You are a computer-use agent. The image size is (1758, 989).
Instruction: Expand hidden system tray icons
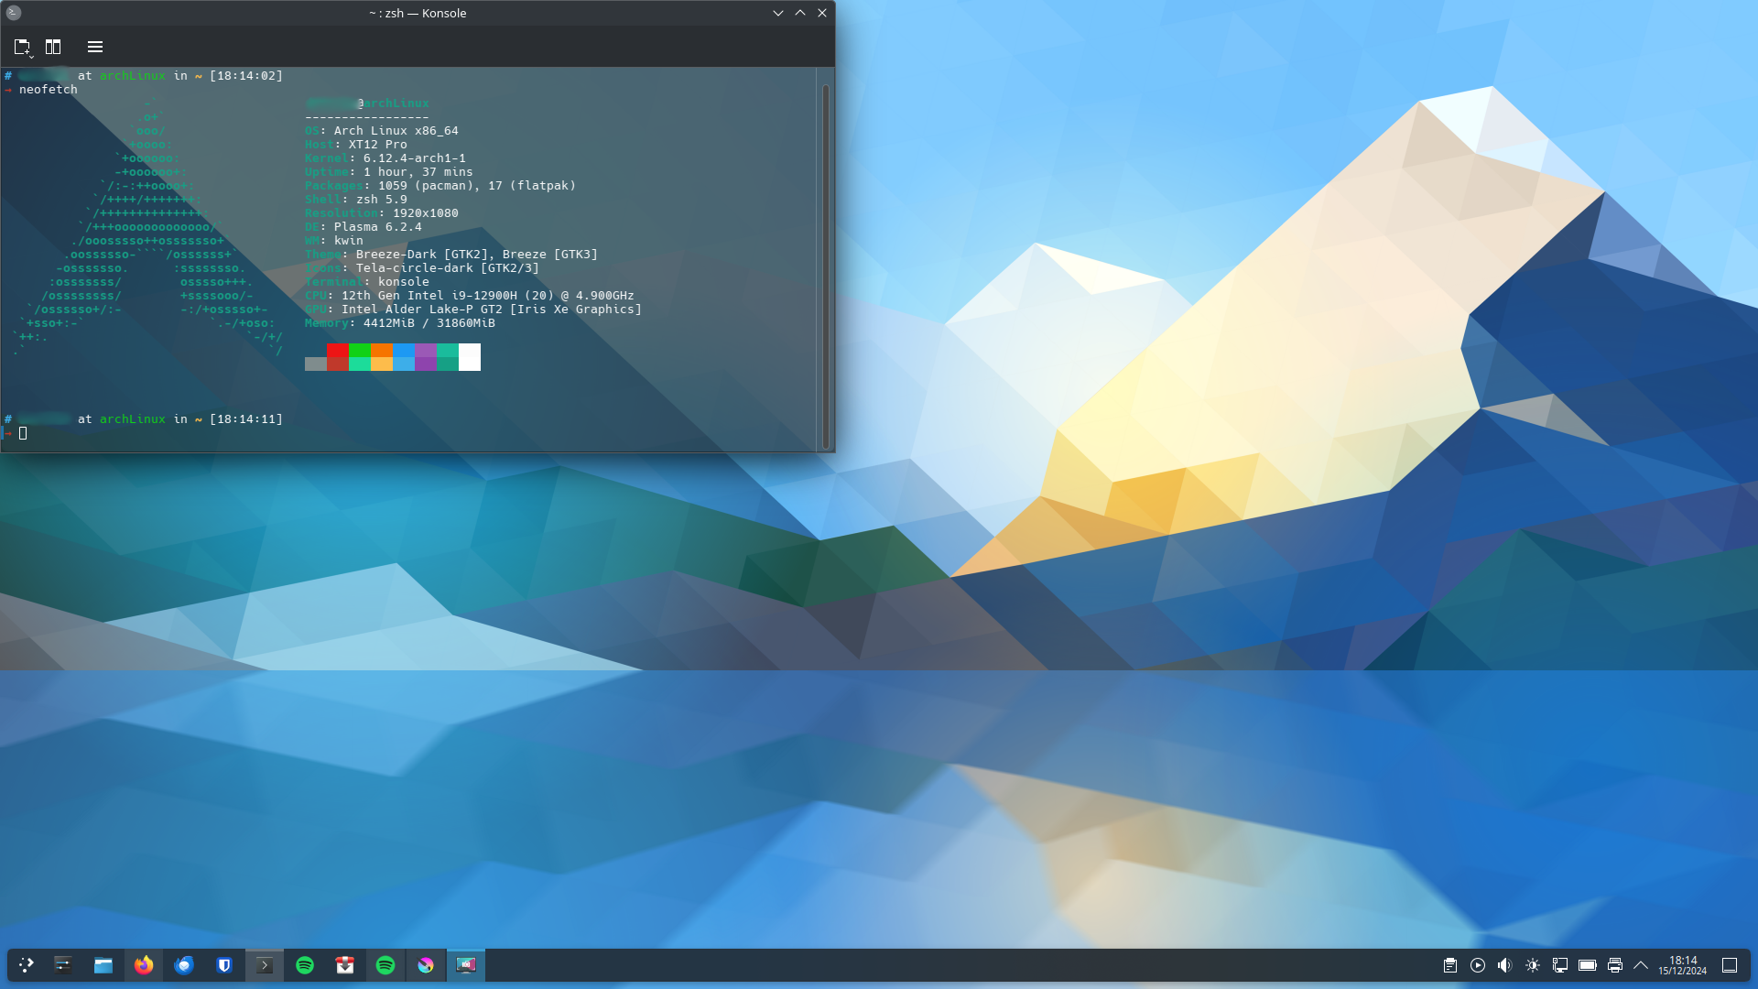1641,965
